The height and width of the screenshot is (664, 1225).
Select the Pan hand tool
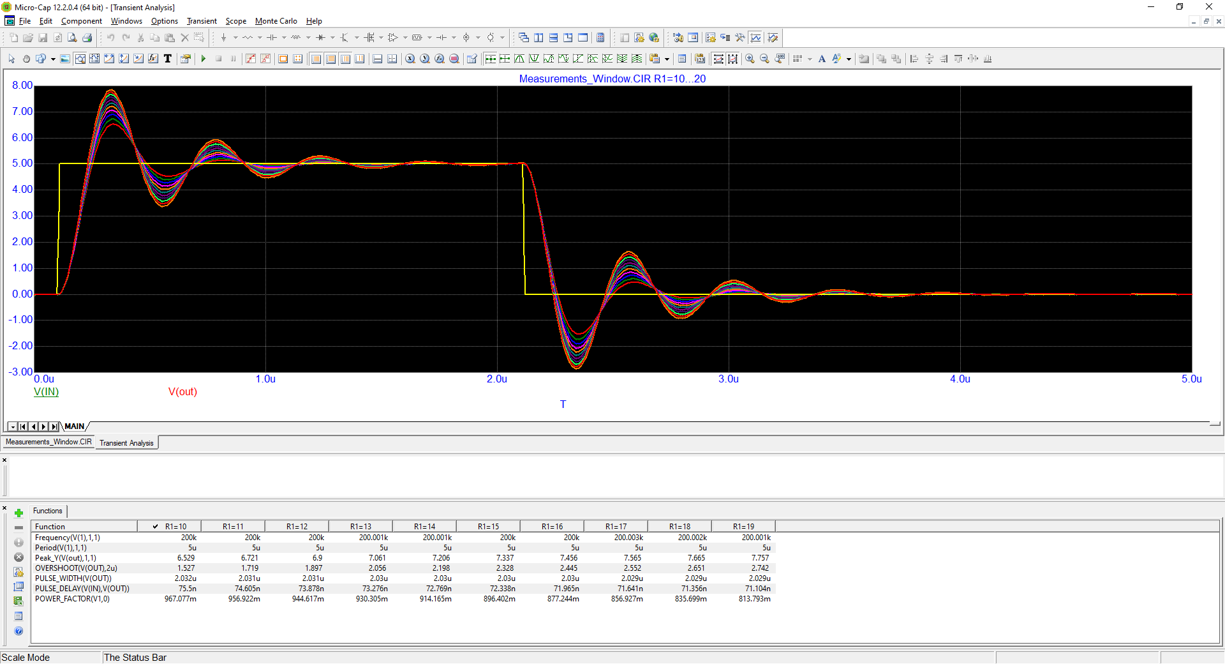[x=26, y=59]
